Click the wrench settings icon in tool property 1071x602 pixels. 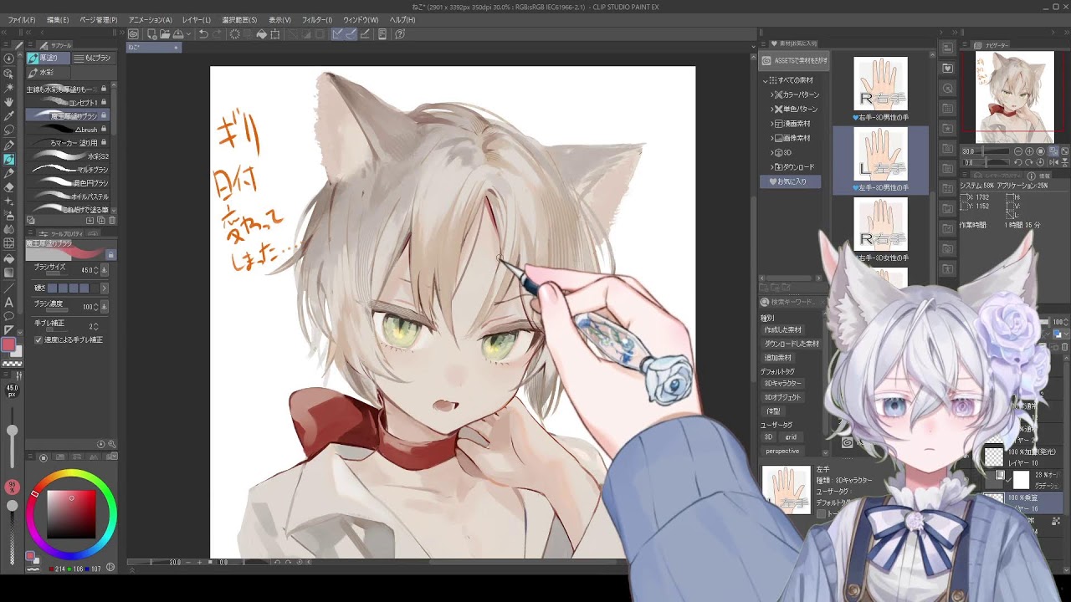click(112, 444)
